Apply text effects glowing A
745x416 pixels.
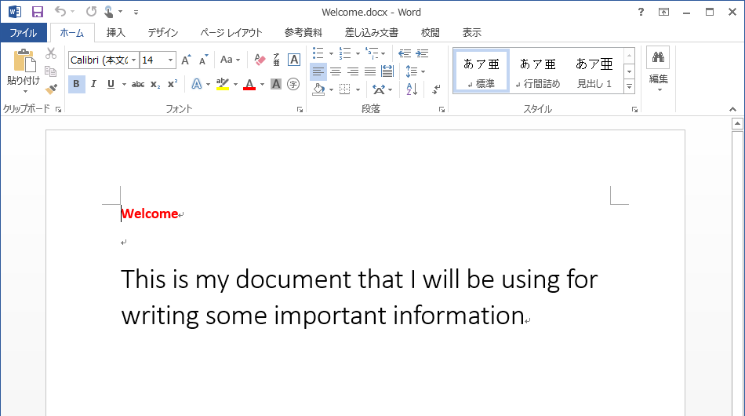click(196, 84)
